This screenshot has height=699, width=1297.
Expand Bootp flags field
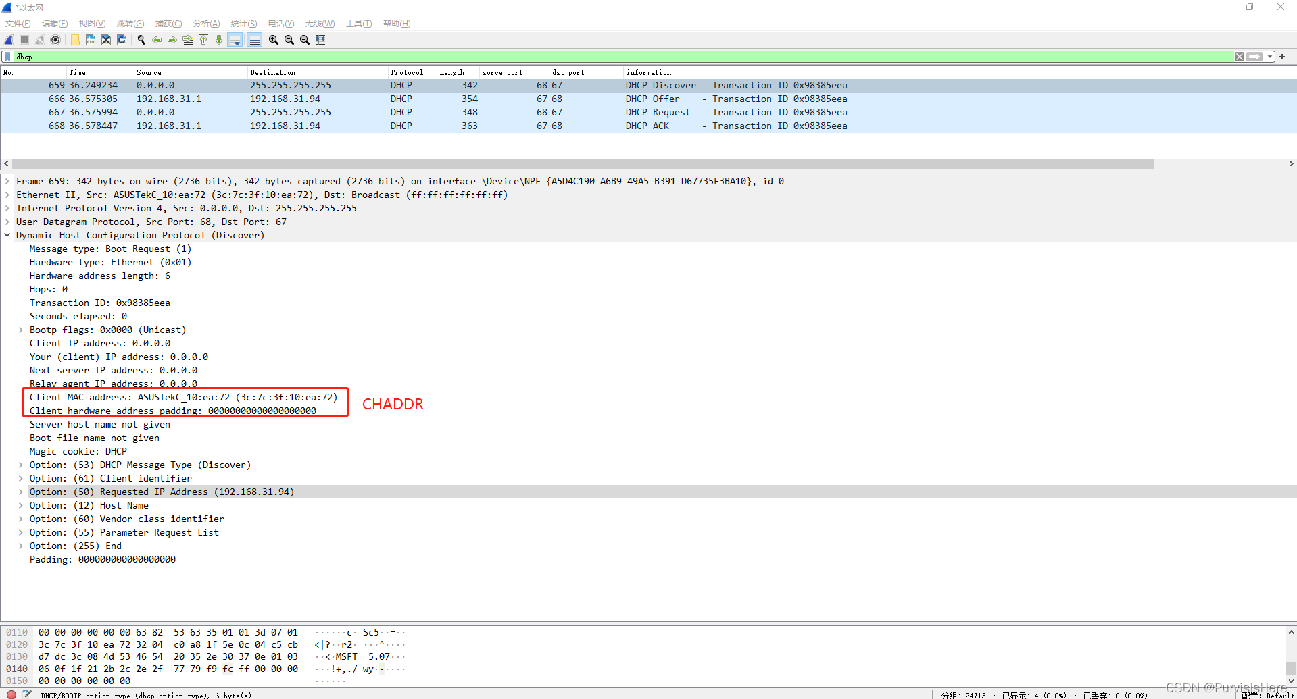point(21,330)
